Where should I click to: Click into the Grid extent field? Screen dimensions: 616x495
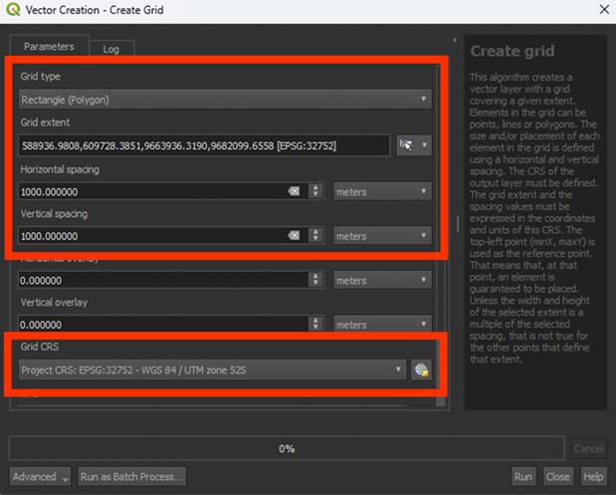coord(204,145)
